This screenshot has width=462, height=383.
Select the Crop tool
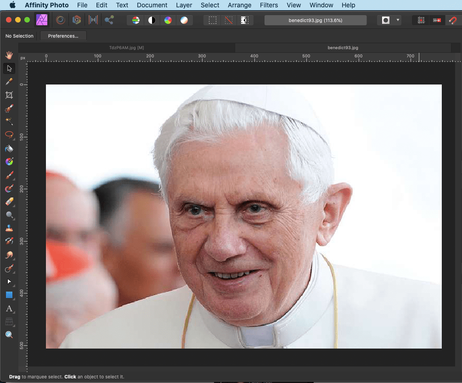[9, 95]
